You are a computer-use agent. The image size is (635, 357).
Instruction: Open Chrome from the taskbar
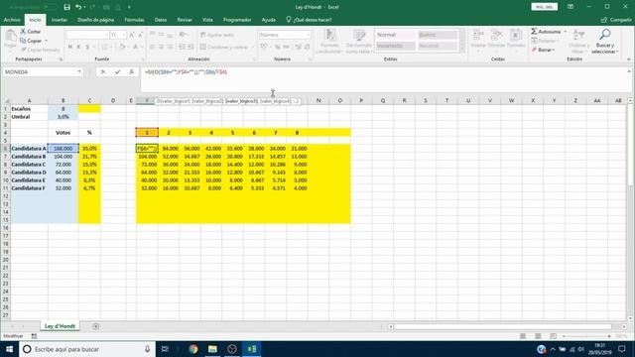(193, 349)
